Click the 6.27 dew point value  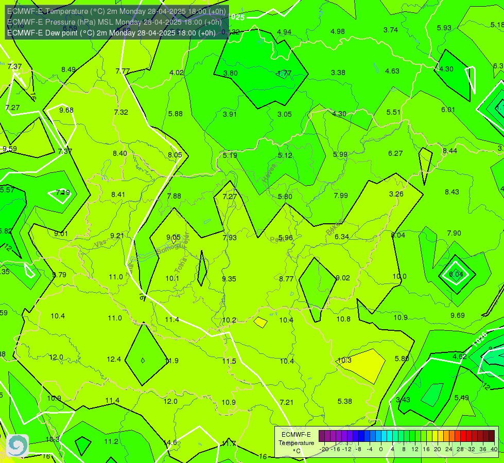point(395,154)
